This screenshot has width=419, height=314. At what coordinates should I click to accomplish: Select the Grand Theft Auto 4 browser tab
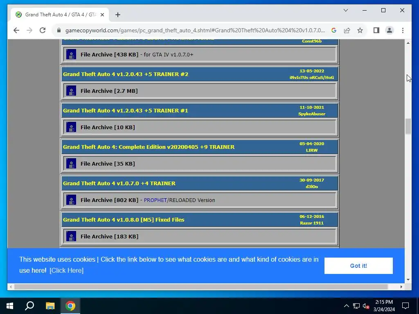tap(60, 15)
